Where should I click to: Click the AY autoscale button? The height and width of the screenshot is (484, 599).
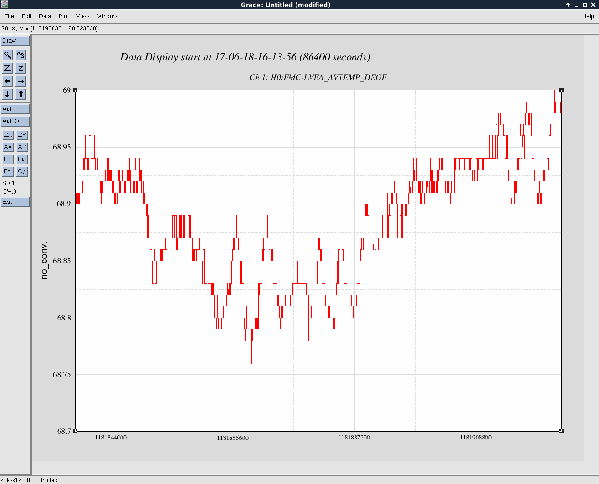(22, 147)
